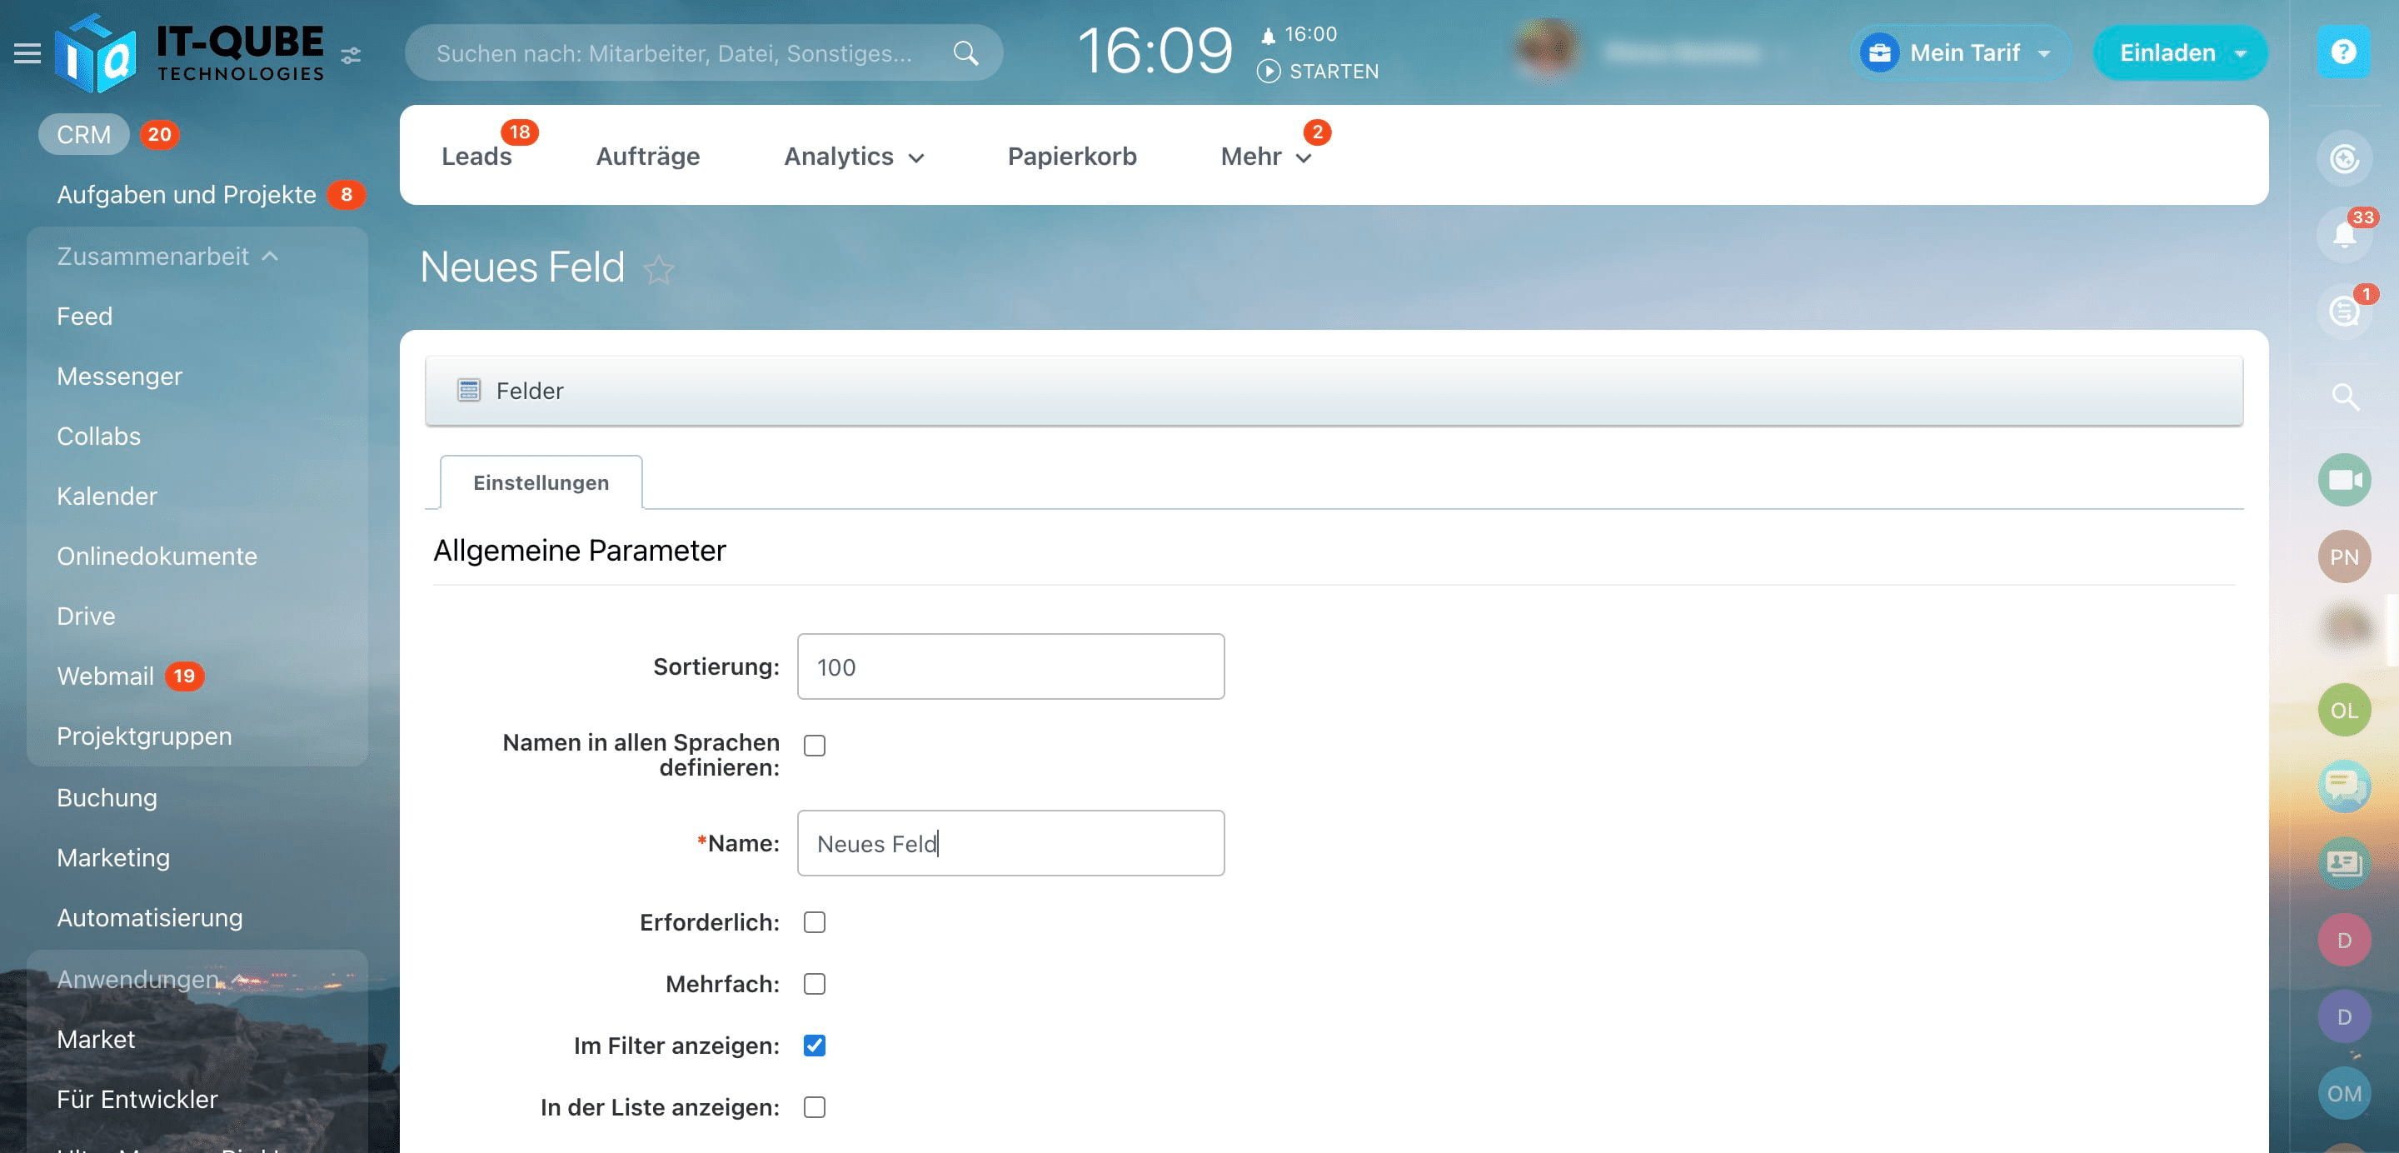
Task: Click inside the Sortierung input field
Action: (1010, 666)
